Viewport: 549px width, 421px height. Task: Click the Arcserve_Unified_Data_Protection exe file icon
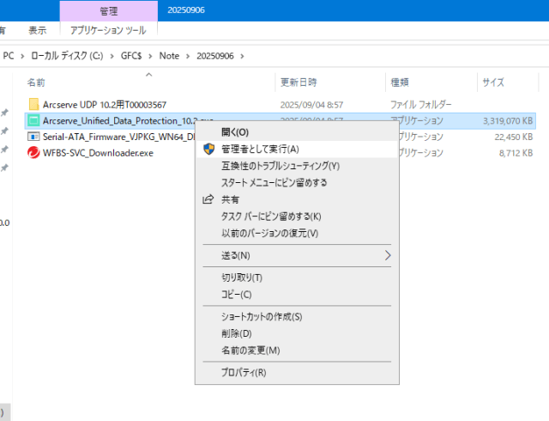pos(33,120)
